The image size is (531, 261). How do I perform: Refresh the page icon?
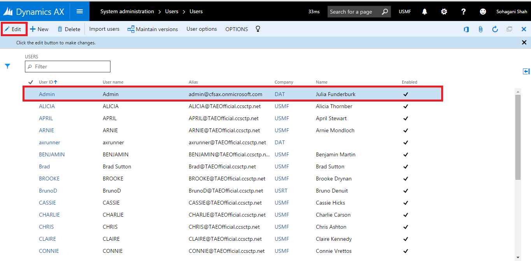[495, 29]
